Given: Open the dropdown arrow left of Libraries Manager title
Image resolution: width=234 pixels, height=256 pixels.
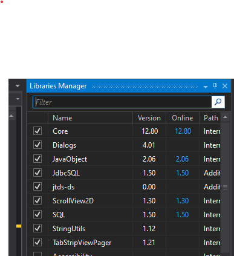Looking at the screenshot, I should pyautogui.click(x=18, y=86).
